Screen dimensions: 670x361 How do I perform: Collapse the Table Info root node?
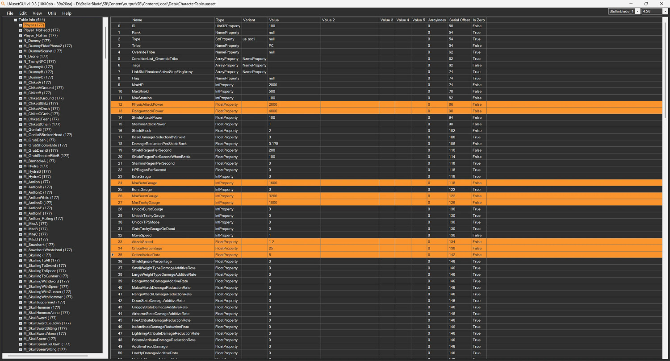click(x=15, y=20)
